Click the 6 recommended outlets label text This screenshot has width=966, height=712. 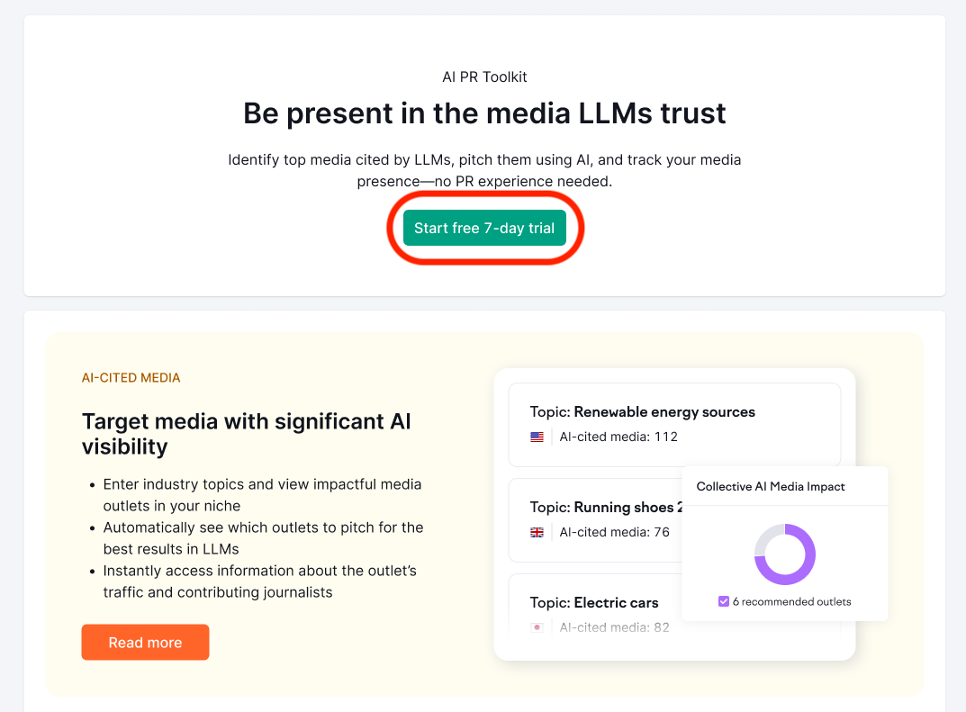click(791, 601)
